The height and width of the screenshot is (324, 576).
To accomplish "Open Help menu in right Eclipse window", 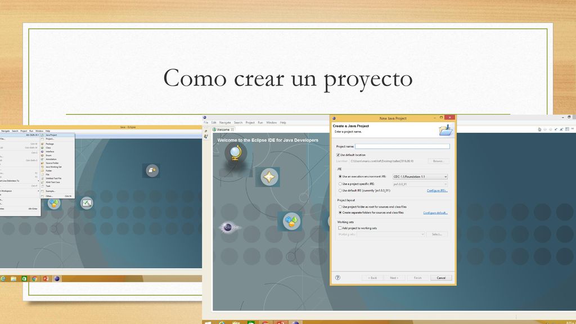I will (283, 123).
